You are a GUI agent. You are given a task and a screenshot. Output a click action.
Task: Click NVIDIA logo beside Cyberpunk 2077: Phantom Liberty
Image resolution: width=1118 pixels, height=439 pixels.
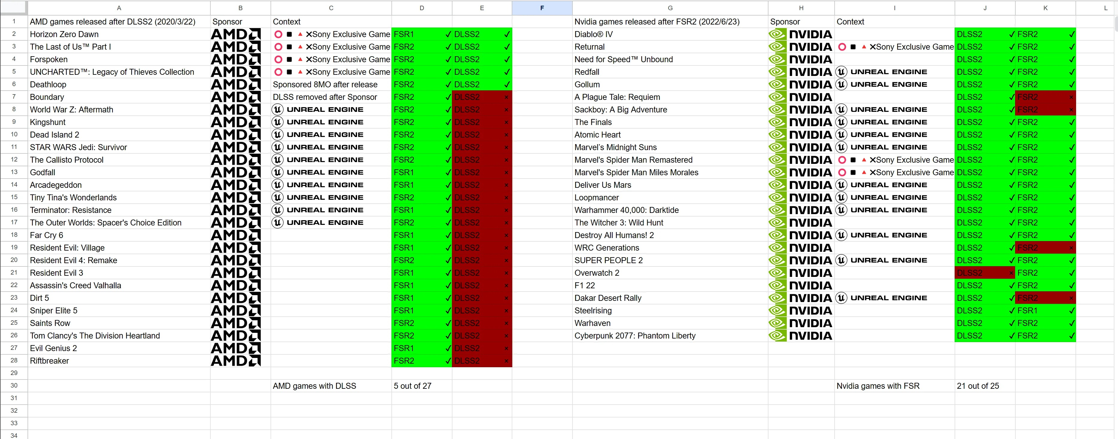click(801, 336)
